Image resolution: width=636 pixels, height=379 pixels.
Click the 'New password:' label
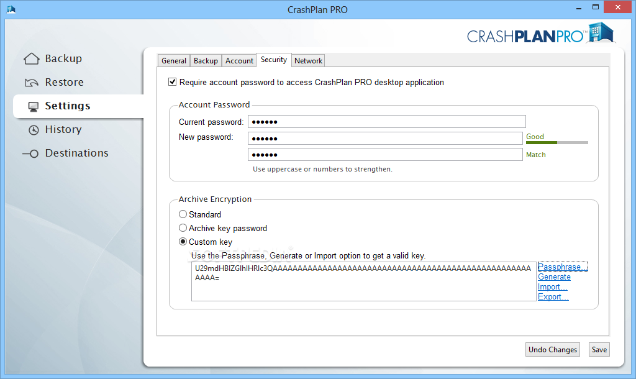(206, 137)
